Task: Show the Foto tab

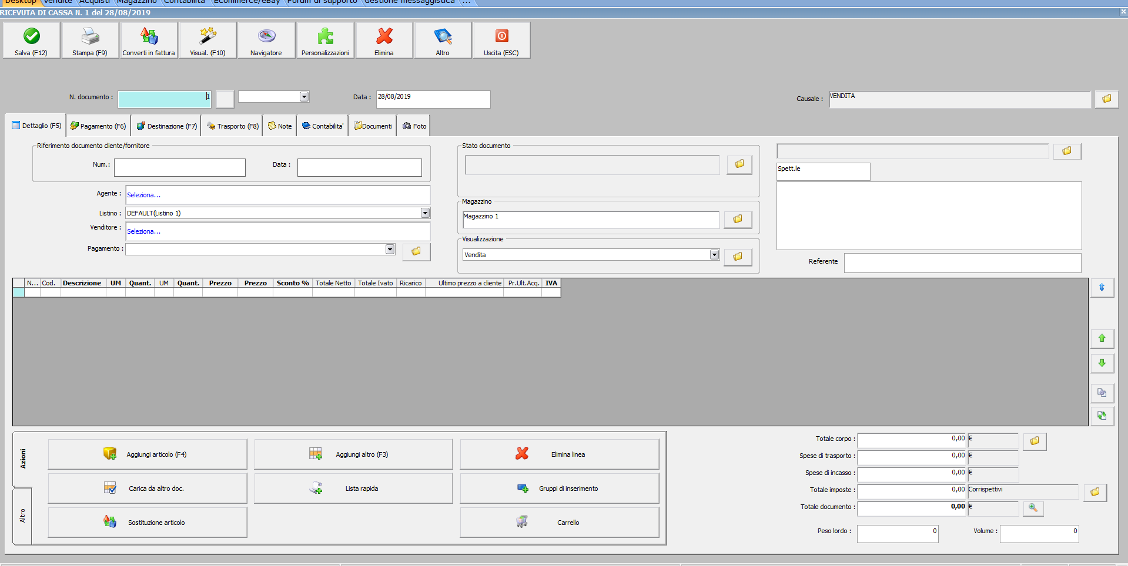Action: tap(414, 126)
